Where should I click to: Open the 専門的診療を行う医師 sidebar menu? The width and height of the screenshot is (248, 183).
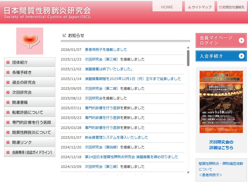point(30,122)
